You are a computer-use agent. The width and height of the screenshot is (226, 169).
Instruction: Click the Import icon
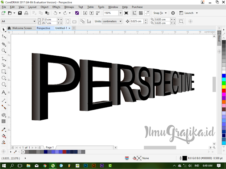coord(85,13)
